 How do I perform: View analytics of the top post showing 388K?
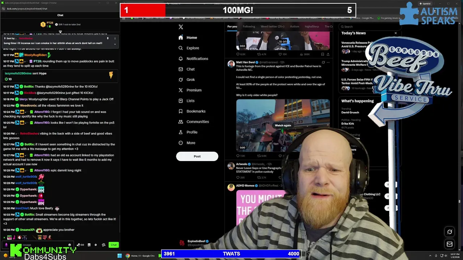tap(305, 54)
